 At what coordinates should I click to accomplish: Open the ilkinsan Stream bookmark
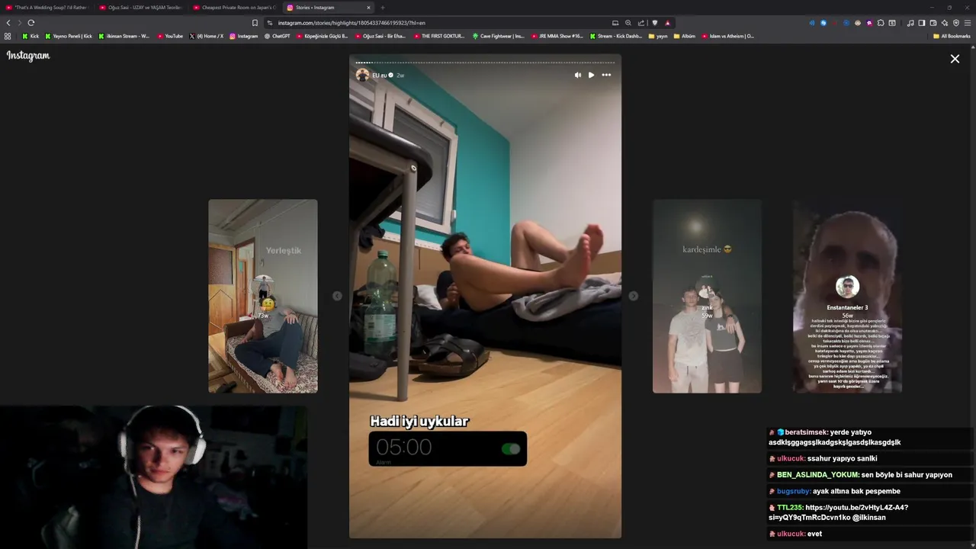pyautogui.click(x=124, y=36)
